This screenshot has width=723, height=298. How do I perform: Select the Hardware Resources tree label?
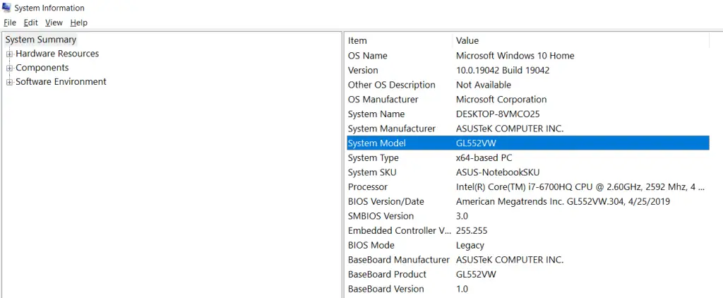(57, 54)
